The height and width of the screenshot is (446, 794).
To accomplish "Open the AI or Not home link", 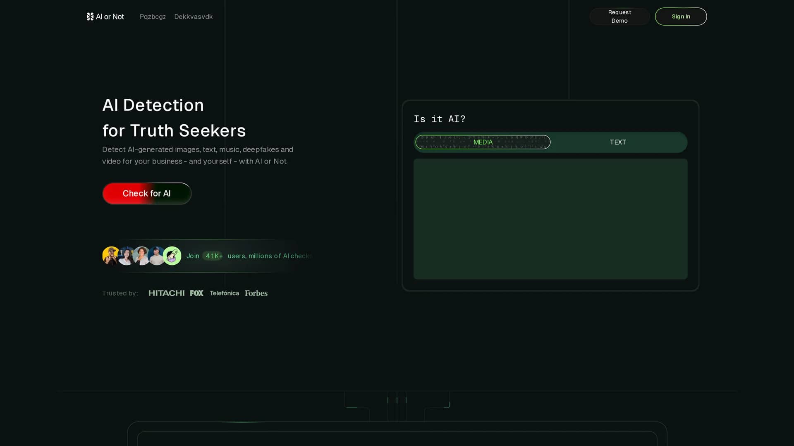I will [x=105, y=17].
